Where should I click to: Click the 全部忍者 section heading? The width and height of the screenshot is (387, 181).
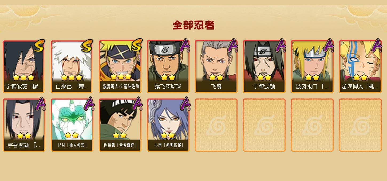click(x=194, y=25)
